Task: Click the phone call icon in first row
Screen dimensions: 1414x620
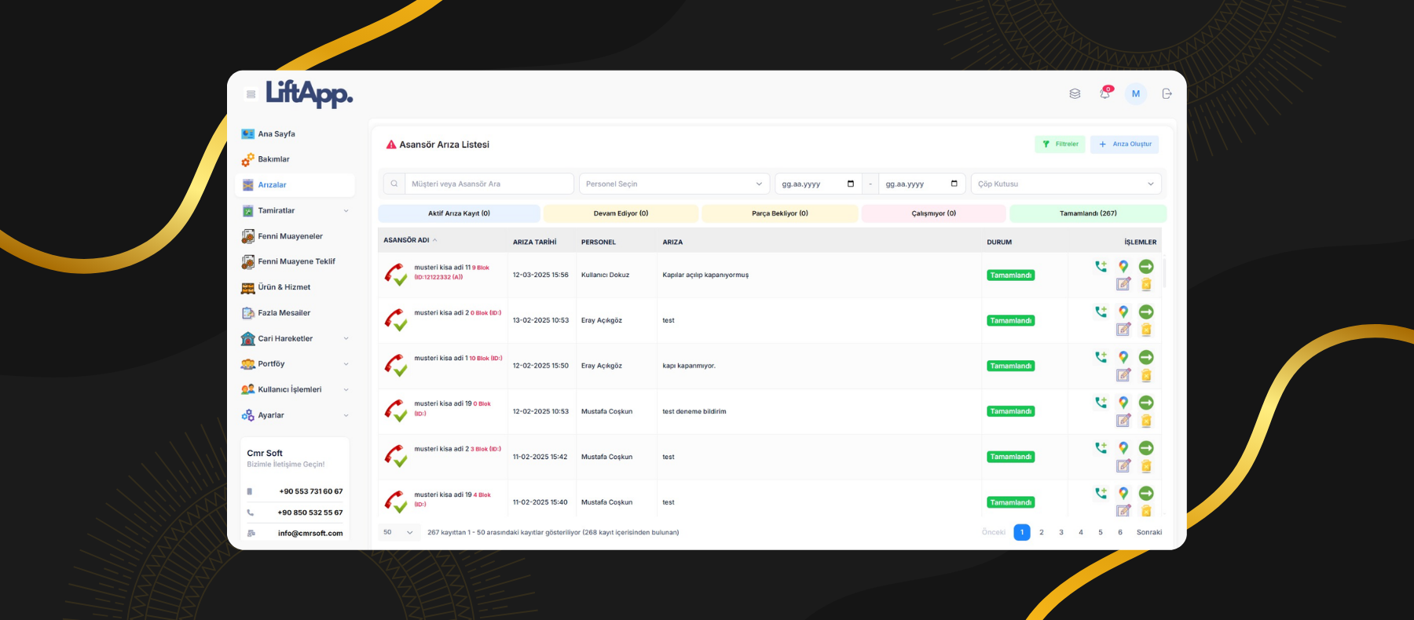Action: 1101,267
